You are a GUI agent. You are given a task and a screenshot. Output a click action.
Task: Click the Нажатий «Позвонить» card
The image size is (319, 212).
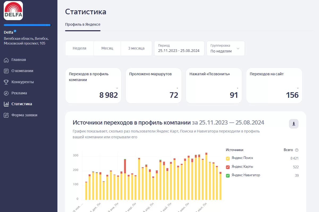point(214,86)
